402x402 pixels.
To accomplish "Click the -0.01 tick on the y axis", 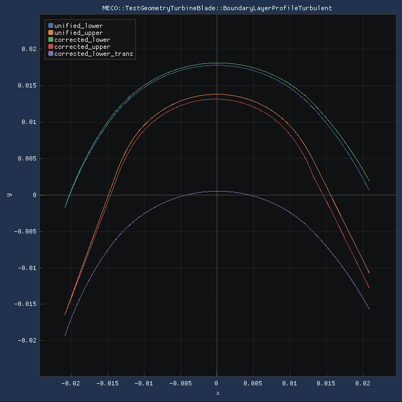I will point(27,268).
